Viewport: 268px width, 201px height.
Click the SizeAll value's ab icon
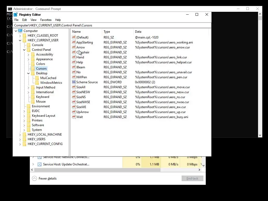pyautogui.click(x=74, y=87)
